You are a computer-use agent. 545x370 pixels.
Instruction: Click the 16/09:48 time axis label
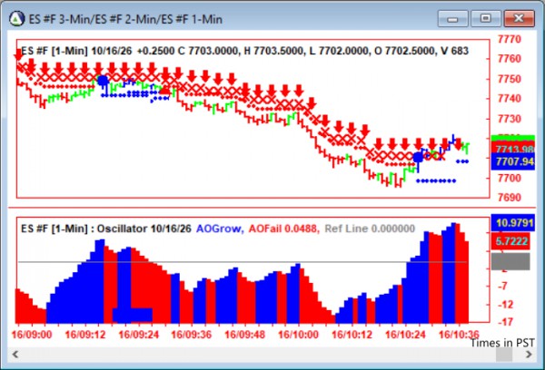coord(245,335)
